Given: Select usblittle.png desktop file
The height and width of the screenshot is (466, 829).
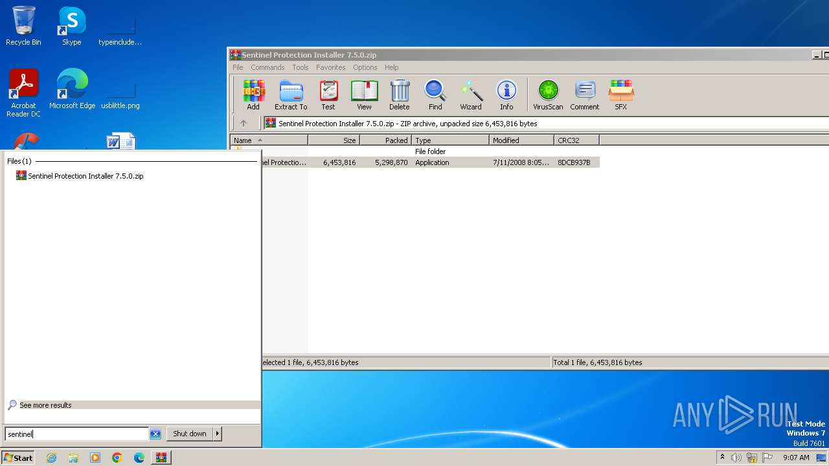Looking at the screenshot, I should coord(120,94).
